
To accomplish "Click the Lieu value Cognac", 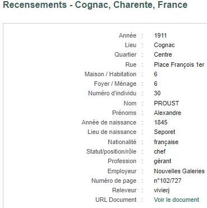I will (x=164, y=45).
